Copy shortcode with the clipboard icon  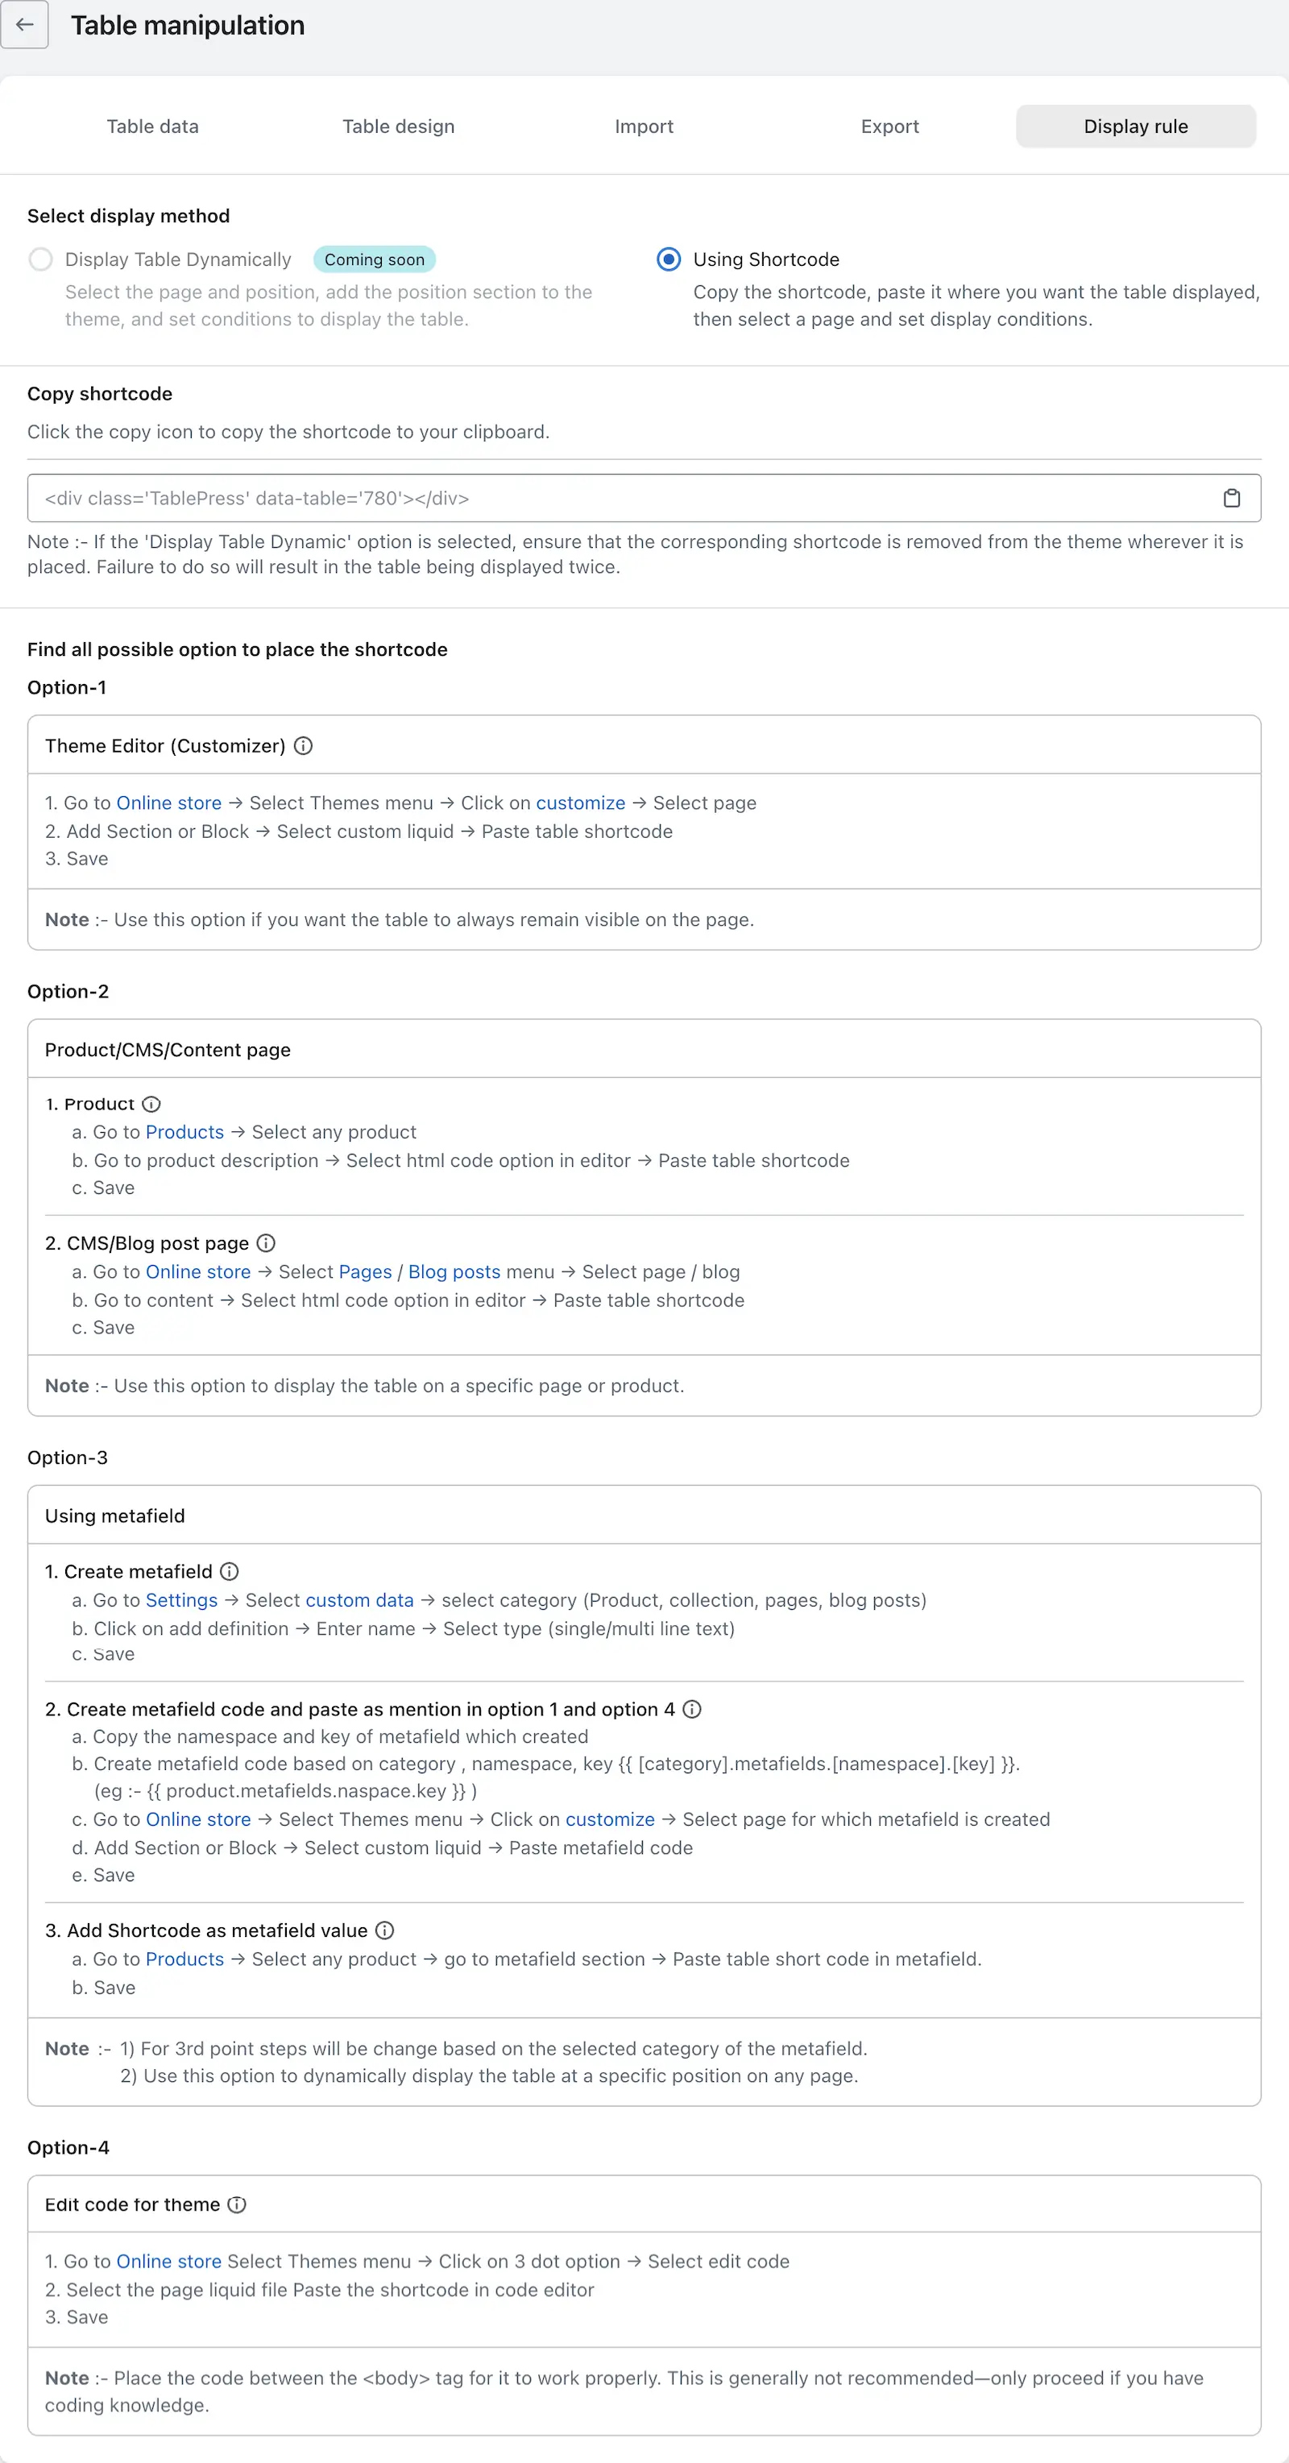(1232, 498)
